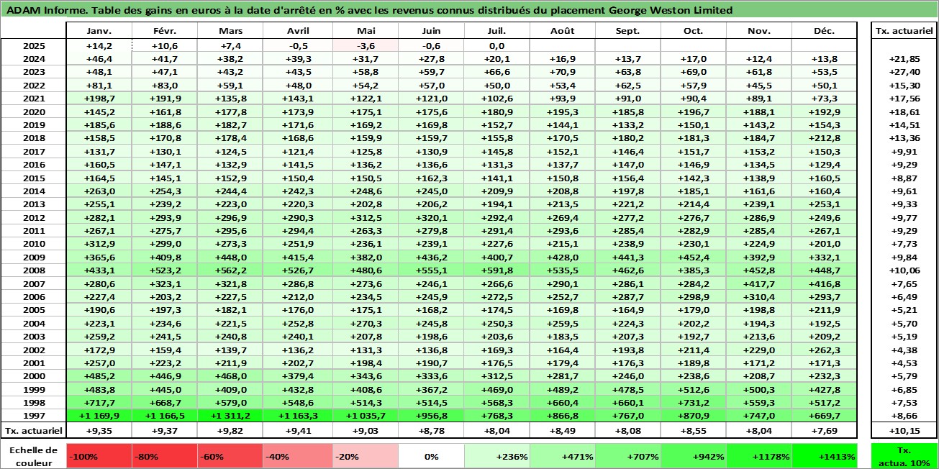The height and width of the screenshot is (469, 939).
Task: Click the 1997 Mars cell +1 311,2
Action: pyautogui.click(x=230, y=416)
